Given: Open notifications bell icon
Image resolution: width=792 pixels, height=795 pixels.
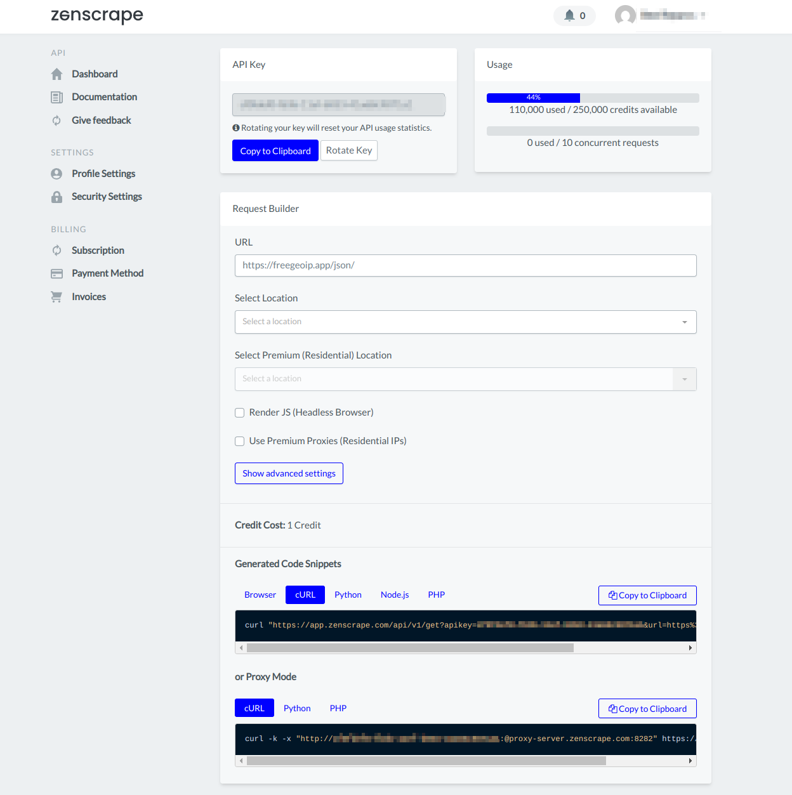Looking at the screenshot, I should click(569, 15).
